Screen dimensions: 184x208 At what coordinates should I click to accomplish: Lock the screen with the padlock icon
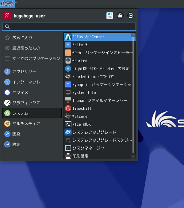120,16
